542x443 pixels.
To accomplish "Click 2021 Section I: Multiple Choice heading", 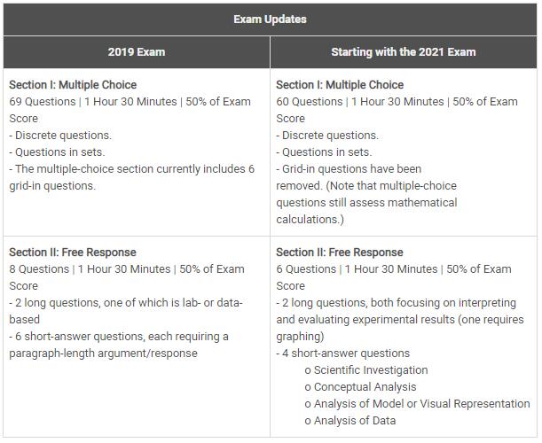I will pyautogui.click(x=340, y=85).
